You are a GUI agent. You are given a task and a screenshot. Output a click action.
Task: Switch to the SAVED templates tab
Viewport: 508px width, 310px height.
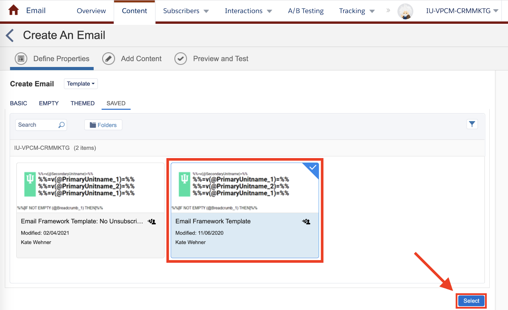pos(116,103)
